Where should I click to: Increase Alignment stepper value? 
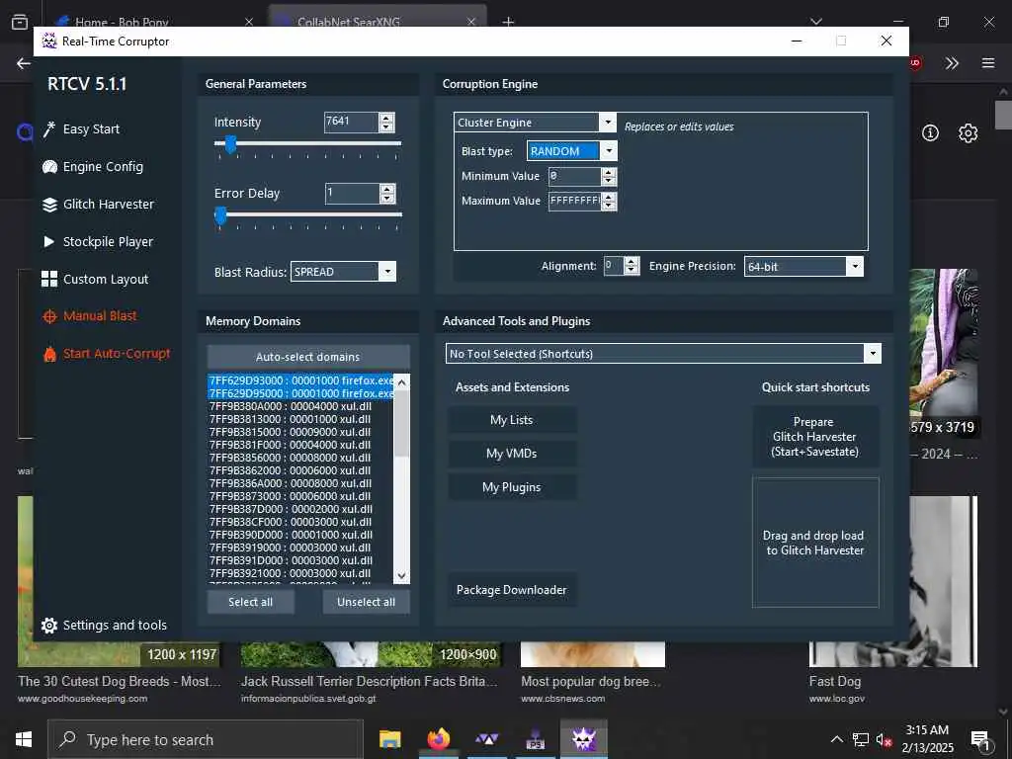coord(632,261)
